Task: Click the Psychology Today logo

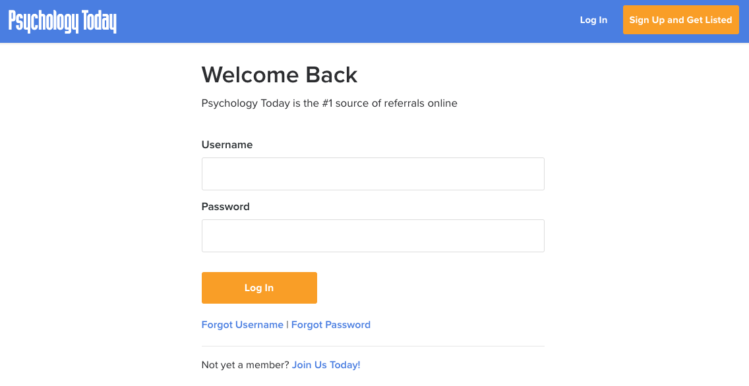Action: coord(63,21)
